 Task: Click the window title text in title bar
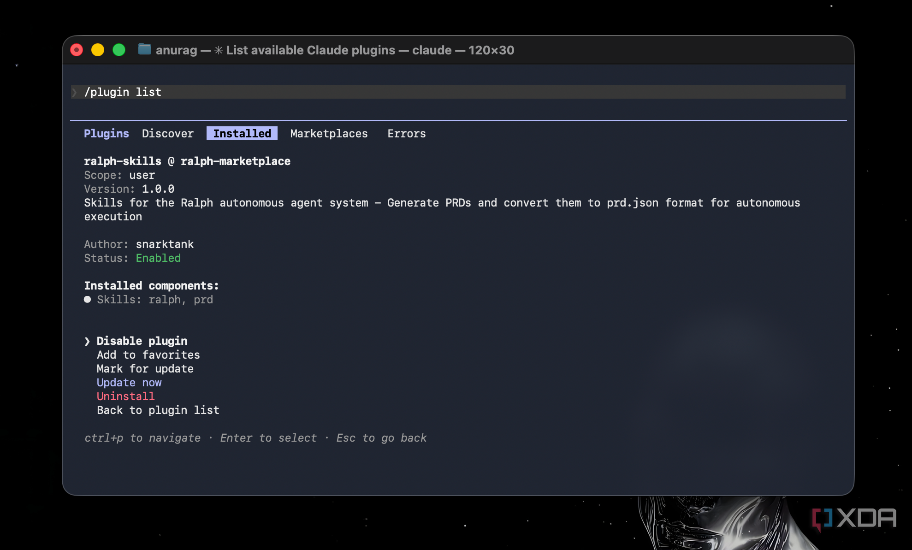335,50
